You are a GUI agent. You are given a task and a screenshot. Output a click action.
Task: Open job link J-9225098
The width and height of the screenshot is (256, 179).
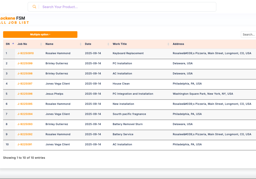click(25, 74)
